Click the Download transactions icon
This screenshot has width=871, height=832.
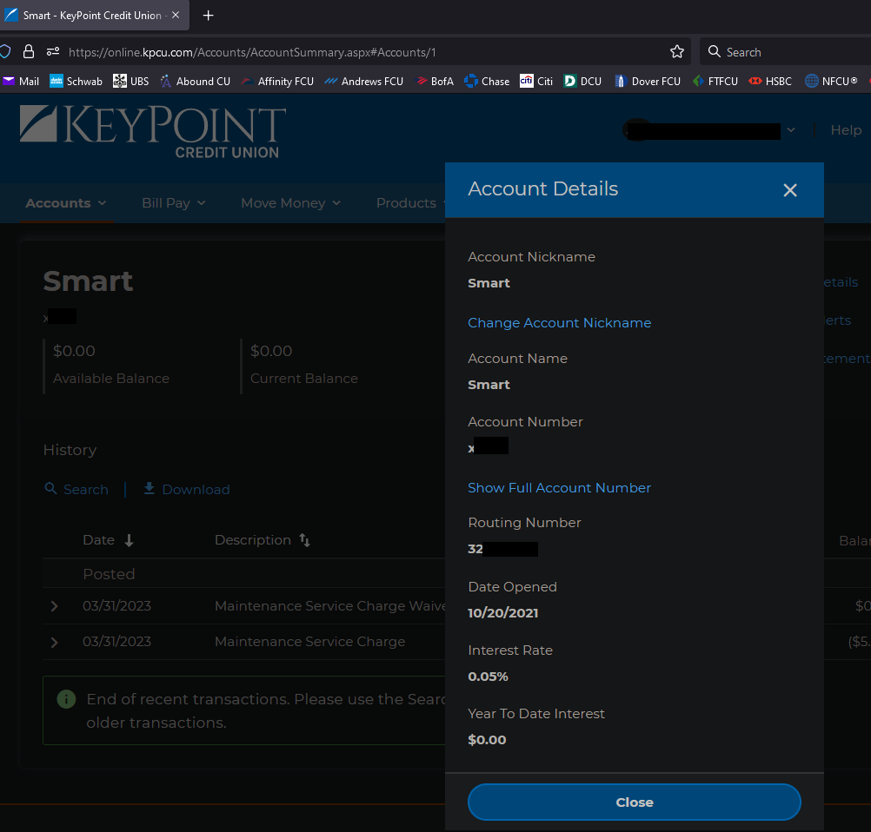tap(149, 489)
